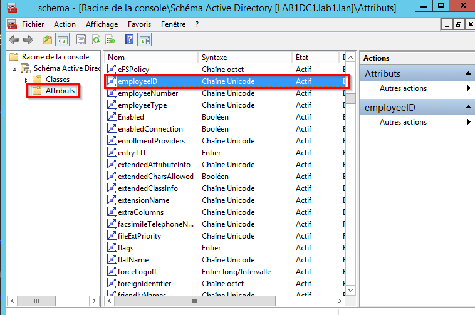Expand the Classes tree node
The width and height of the screenshot is (475, 315).
tap(26, 80)
